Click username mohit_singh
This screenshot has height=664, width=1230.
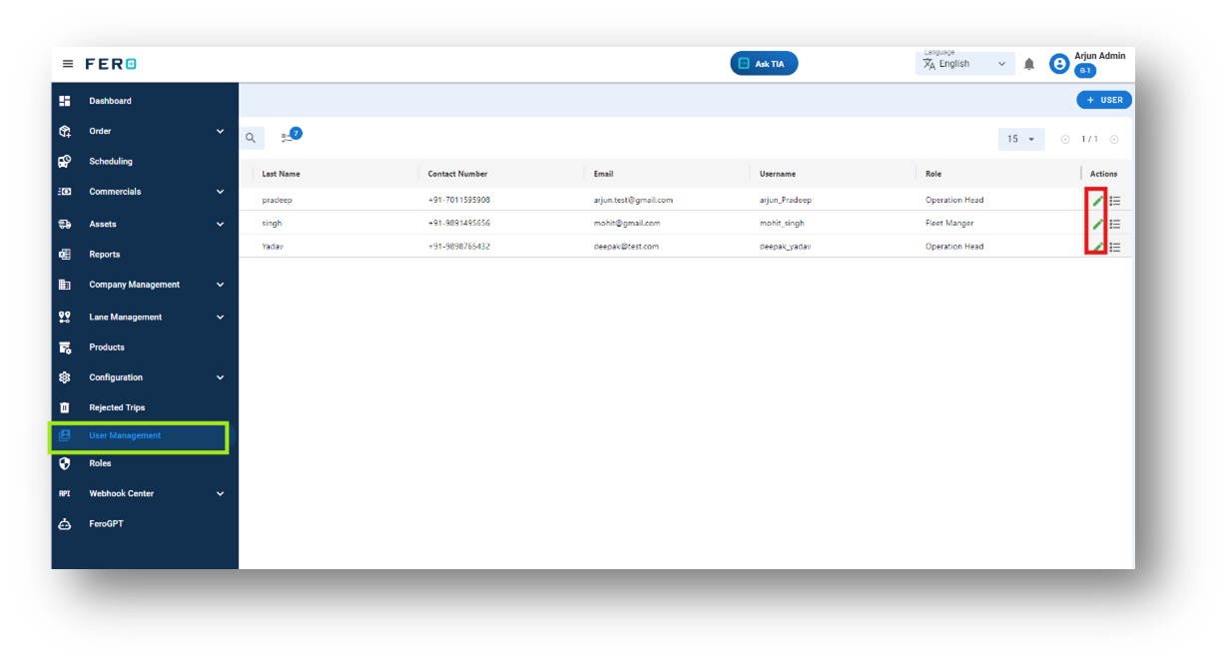click(782, 224)
